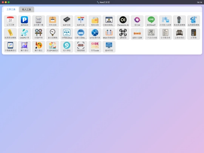
Task: Open the warning window air-conditioner fault tile
Action: [x=109, y=21]
